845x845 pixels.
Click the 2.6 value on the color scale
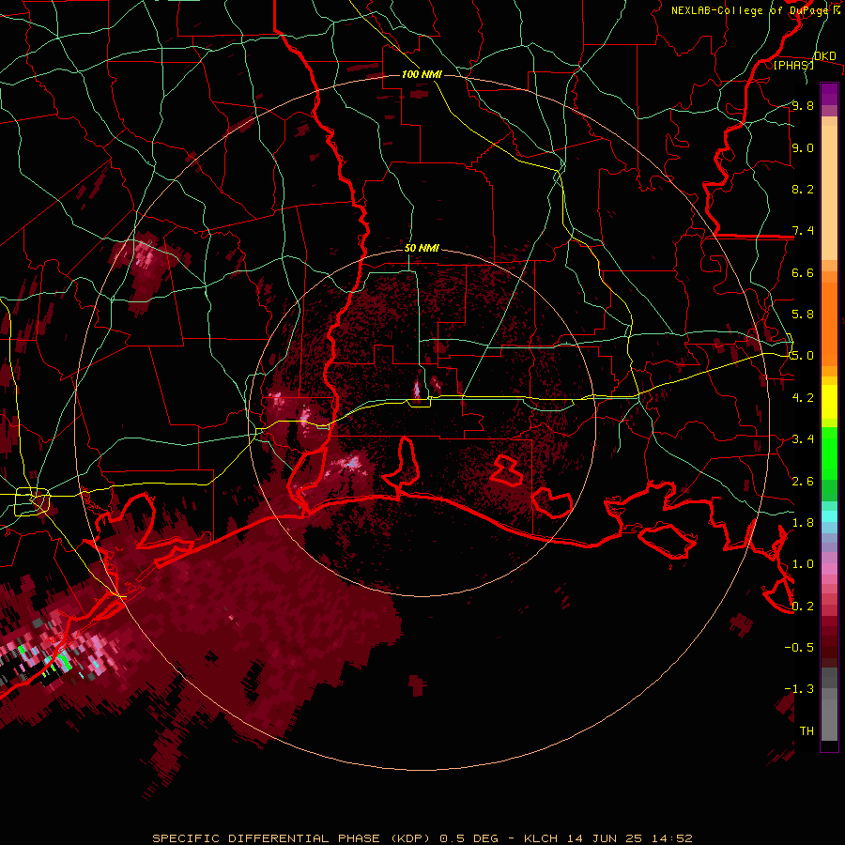point(803,482)
